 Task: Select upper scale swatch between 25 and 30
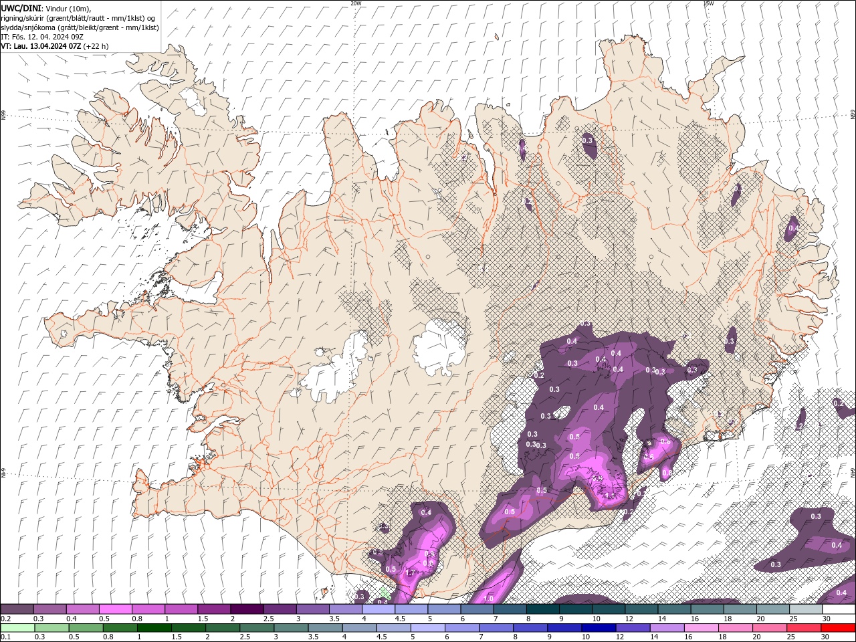coord(806,609)
